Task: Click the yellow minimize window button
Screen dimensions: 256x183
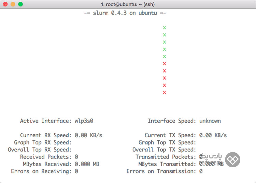Action: 13,4
